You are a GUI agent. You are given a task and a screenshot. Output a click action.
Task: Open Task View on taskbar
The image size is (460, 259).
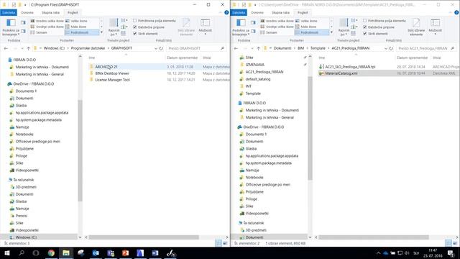36,253
